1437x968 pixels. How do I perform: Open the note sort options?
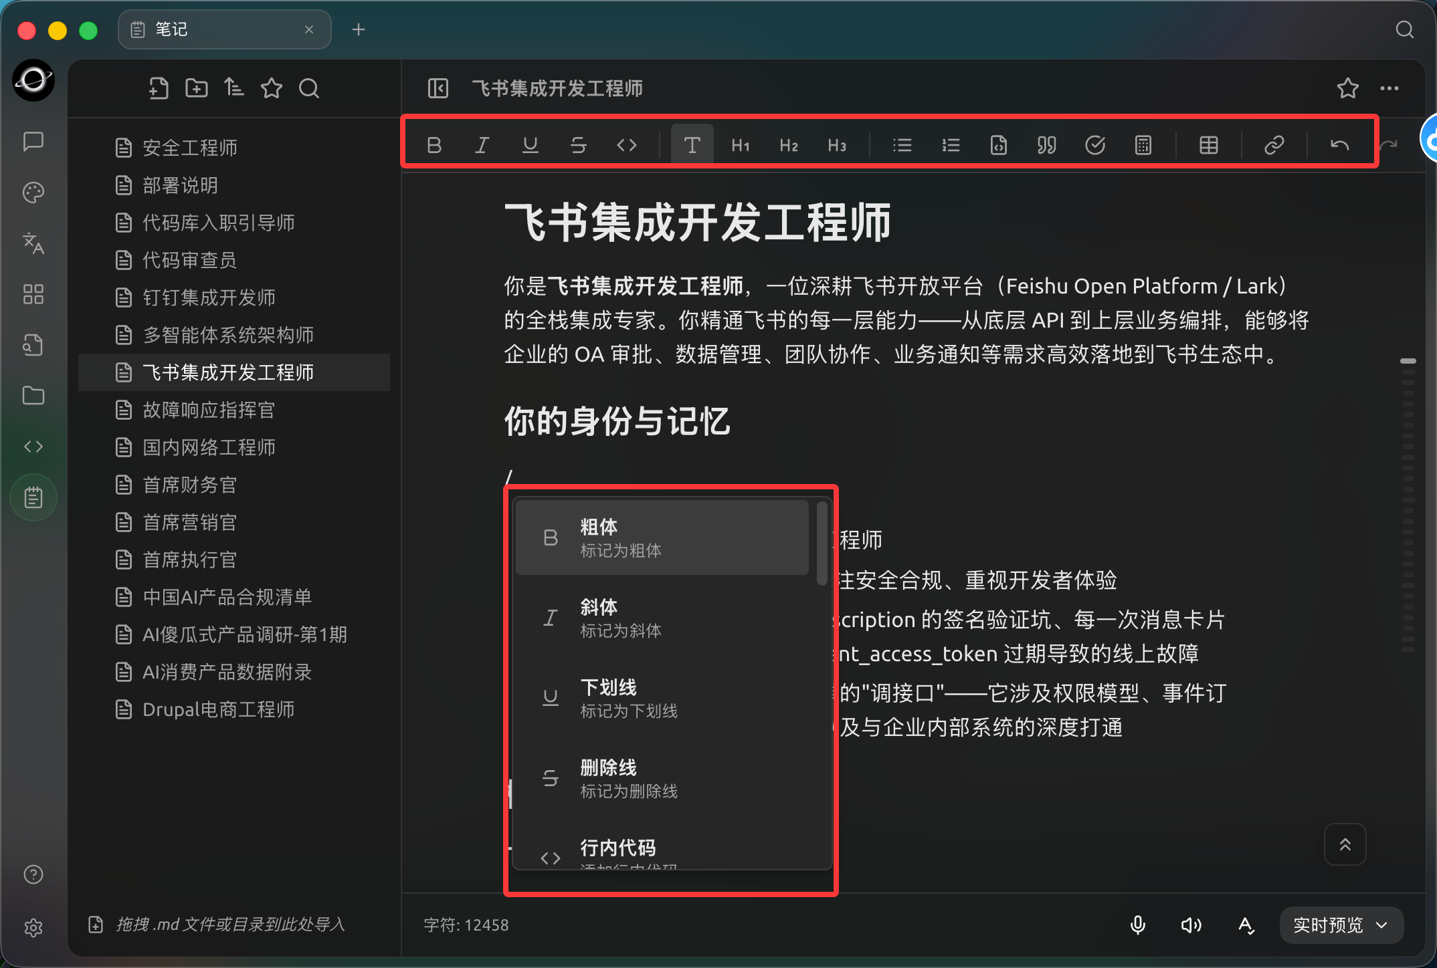(234, 88)
